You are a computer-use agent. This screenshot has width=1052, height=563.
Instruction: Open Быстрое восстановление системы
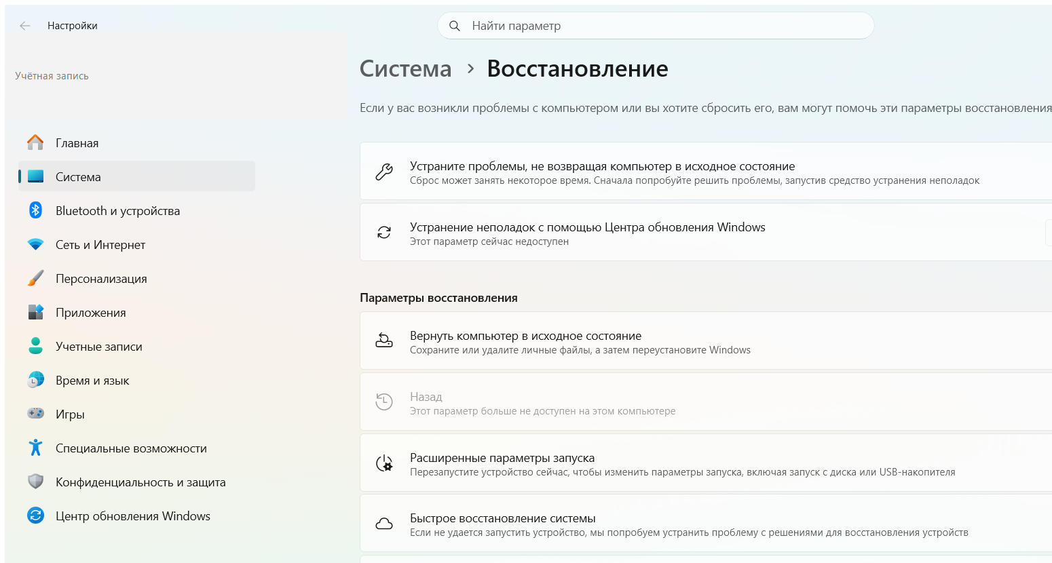[x=706, y=524]
